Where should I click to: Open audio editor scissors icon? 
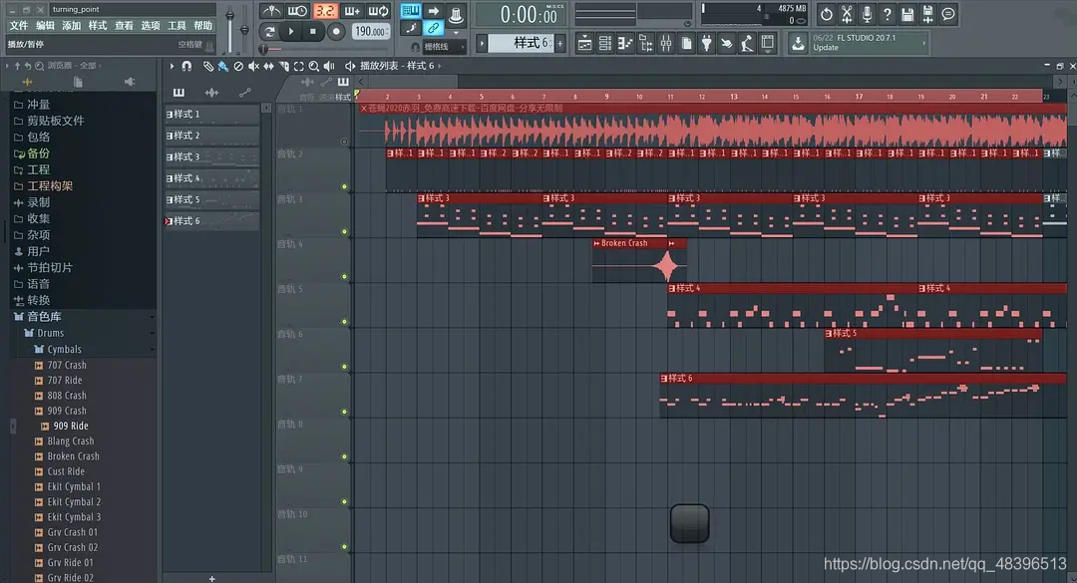(847, 14)
